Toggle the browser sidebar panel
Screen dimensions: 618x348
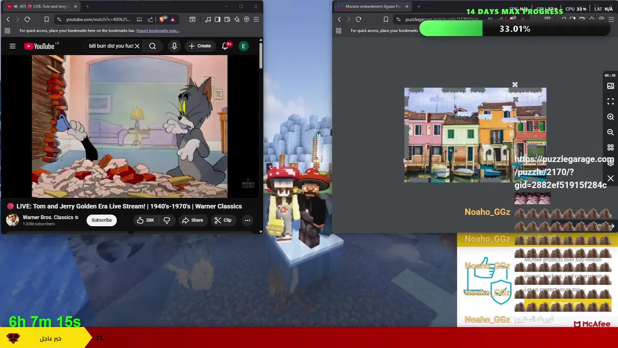point(217,19)
